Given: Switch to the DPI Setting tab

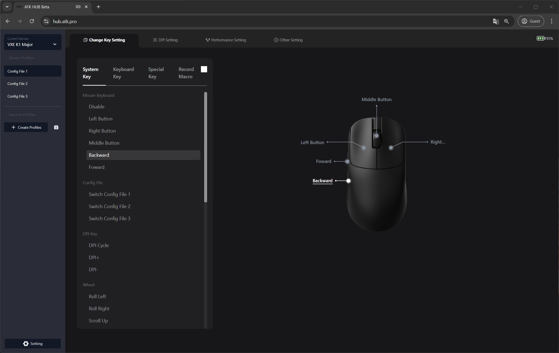Looking at the screenshot, I should [165, 40].
